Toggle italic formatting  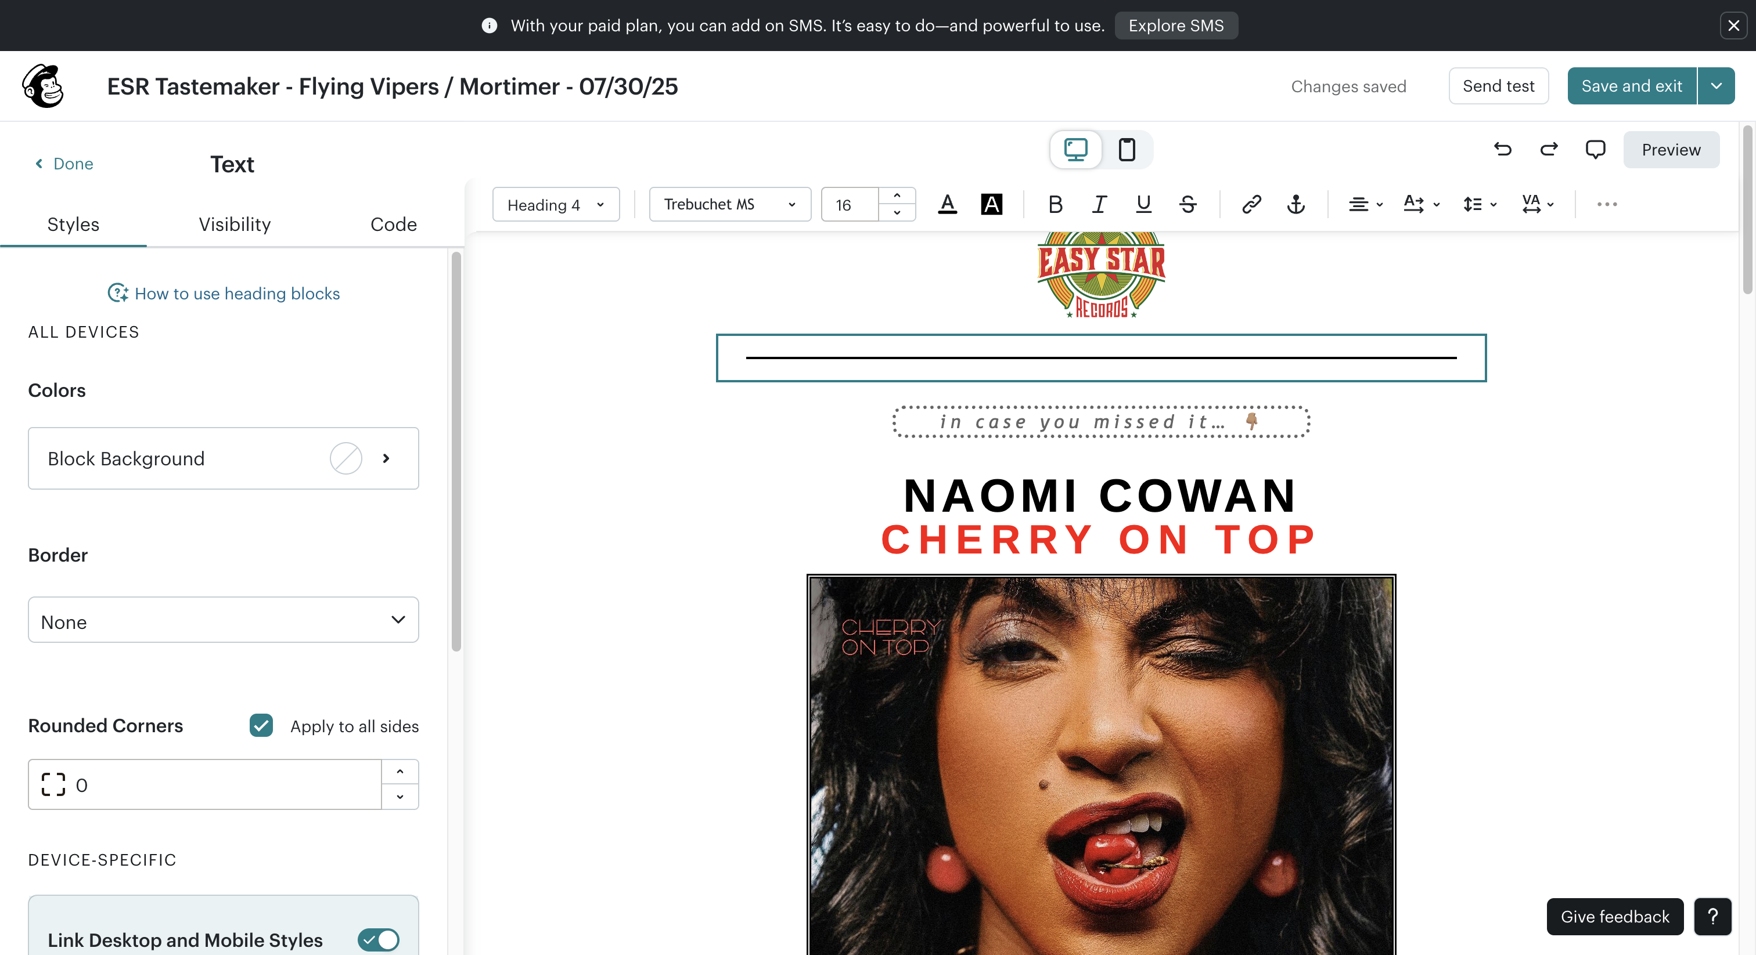tap(1099, 204)
